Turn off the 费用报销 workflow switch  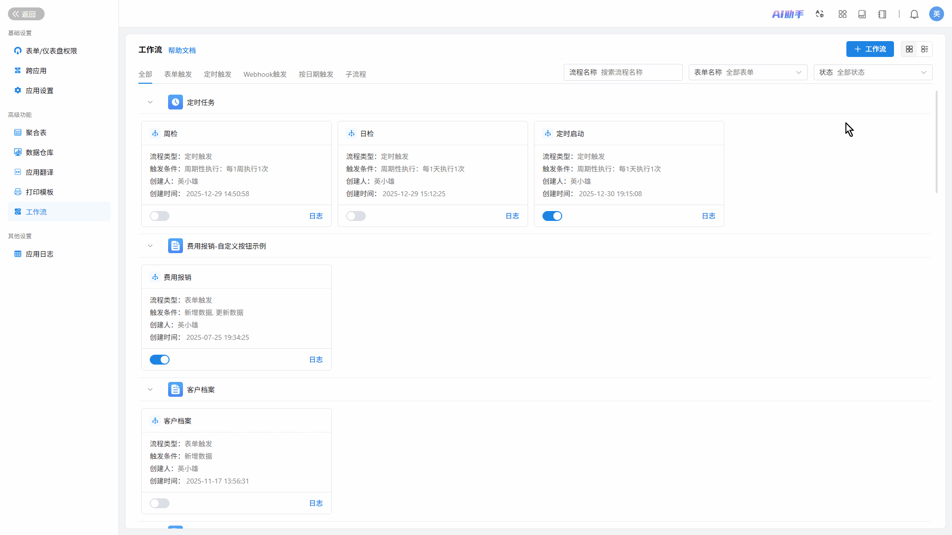click(x=160, y=360)
